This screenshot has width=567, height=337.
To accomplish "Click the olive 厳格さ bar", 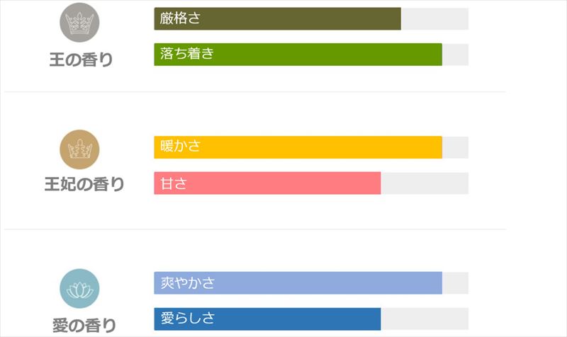I will tap(277, 19).
